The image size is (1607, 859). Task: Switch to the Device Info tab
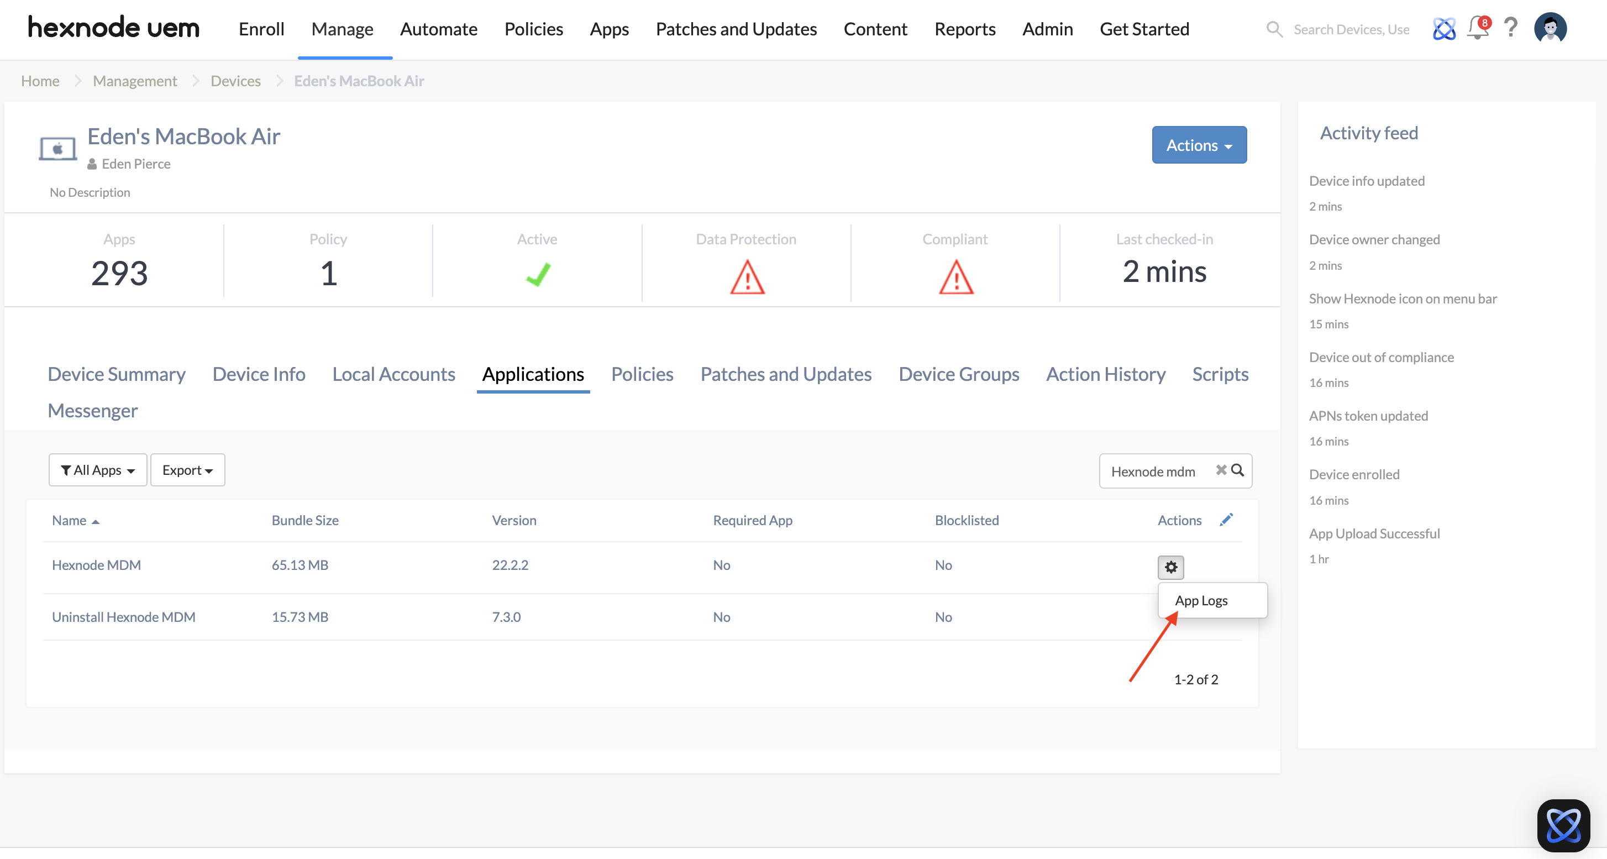[x=259, y=374]
